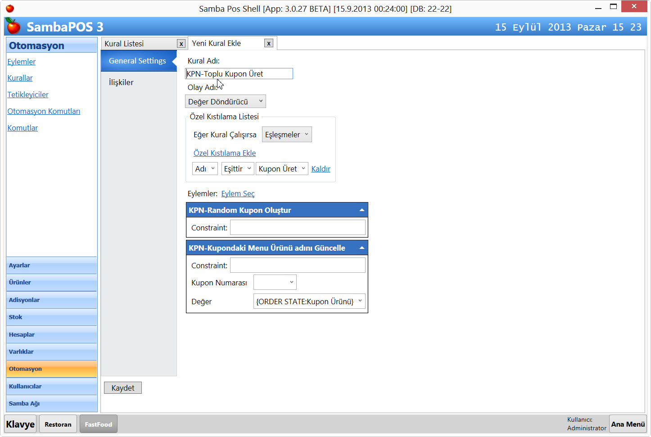The image size is (651, 437).
Task: Open the Eşittir operator dropdown
Action: point(237,169)
